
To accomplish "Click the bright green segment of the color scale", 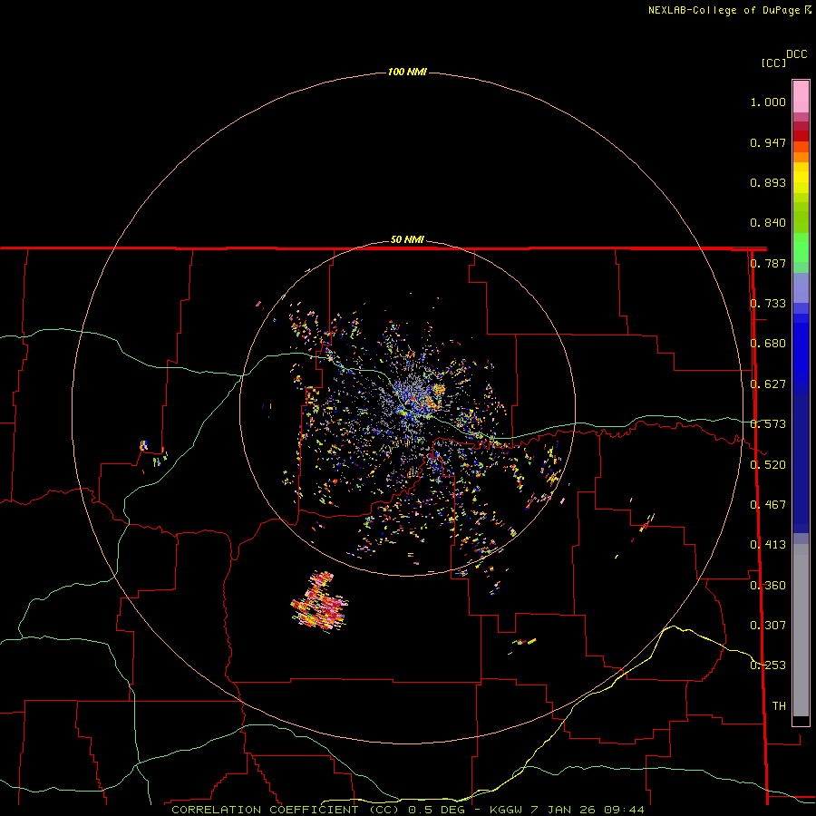I will 801,248.
